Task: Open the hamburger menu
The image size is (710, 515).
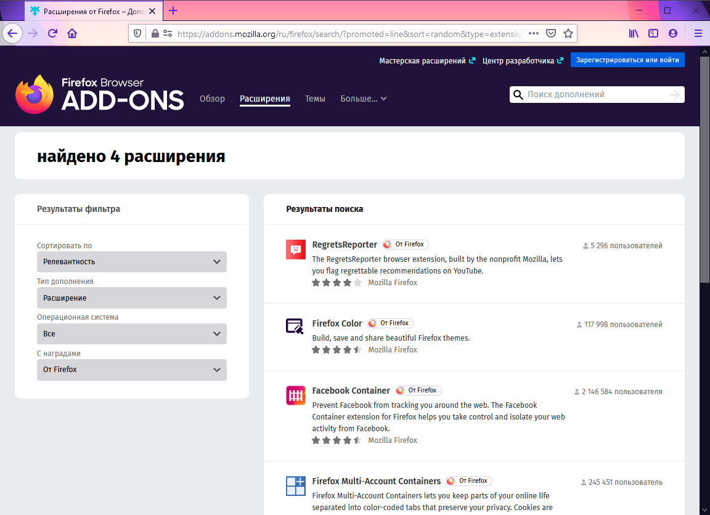Action: (x=698, y=33)
